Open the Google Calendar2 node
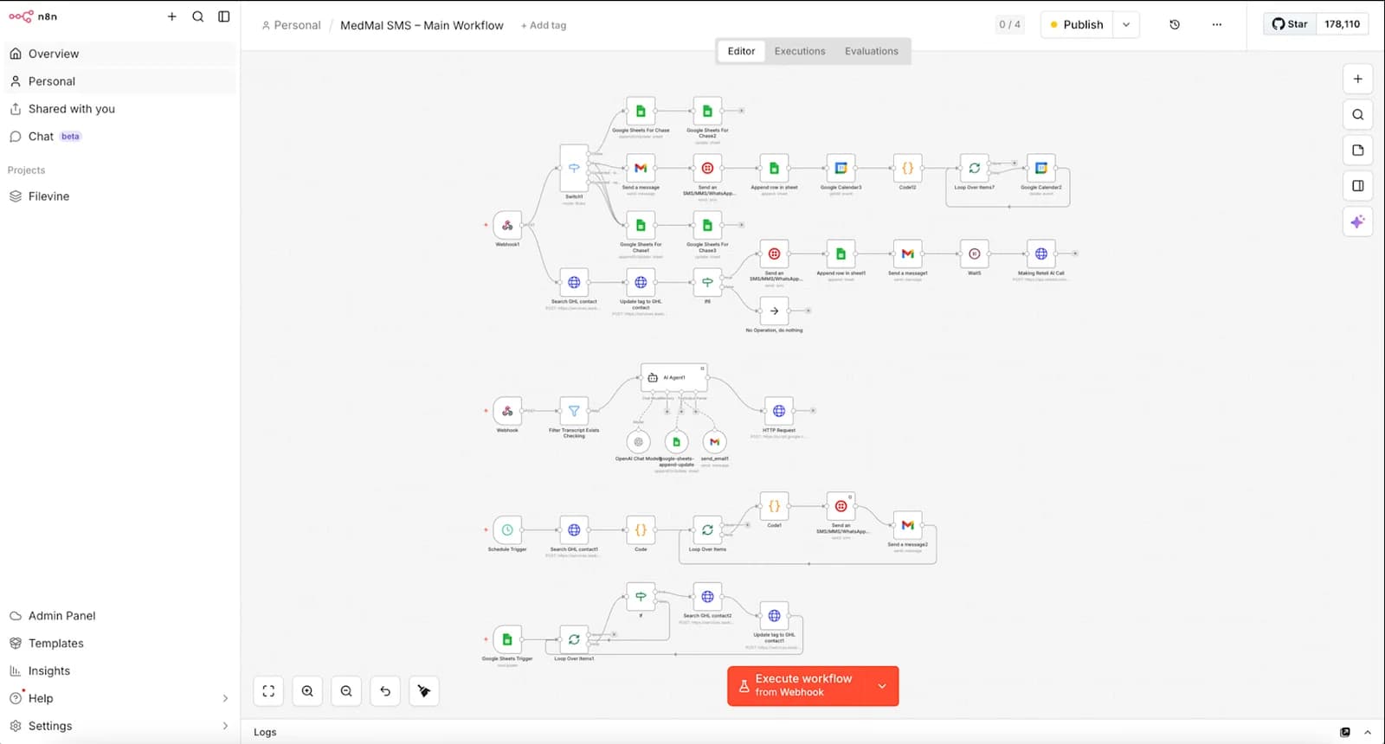Screen dimensions: 1385x744 coord(1040,168)
